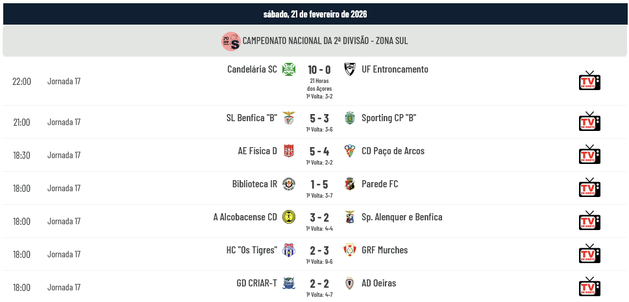
Task: Click the championship logo in league header
Action: 230,41
